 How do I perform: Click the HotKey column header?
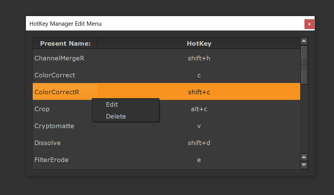click(x=199, y=43)
